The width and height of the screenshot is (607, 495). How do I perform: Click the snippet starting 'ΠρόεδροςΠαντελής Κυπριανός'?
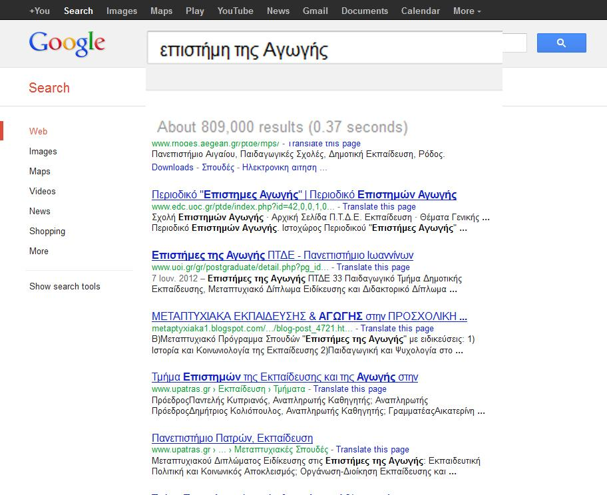coord(318,406)
